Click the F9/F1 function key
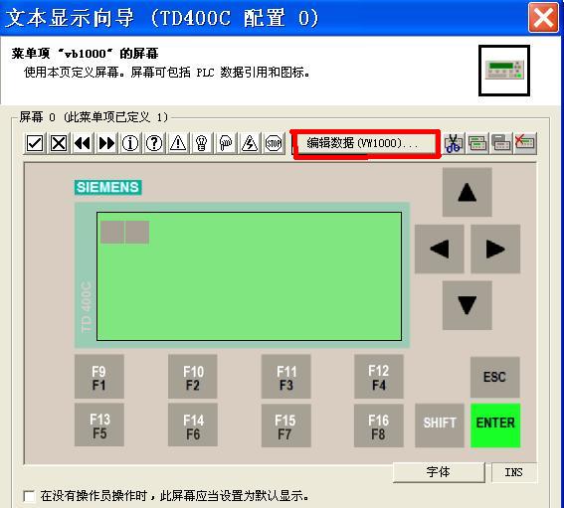564x508 pixels. [x=99, y=377]
